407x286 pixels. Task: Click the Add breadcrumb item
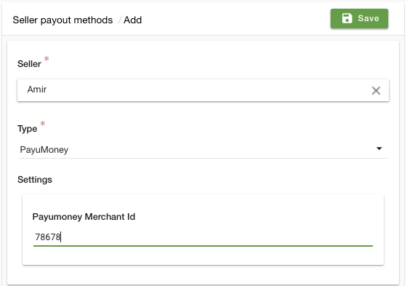tap(132, 20)
